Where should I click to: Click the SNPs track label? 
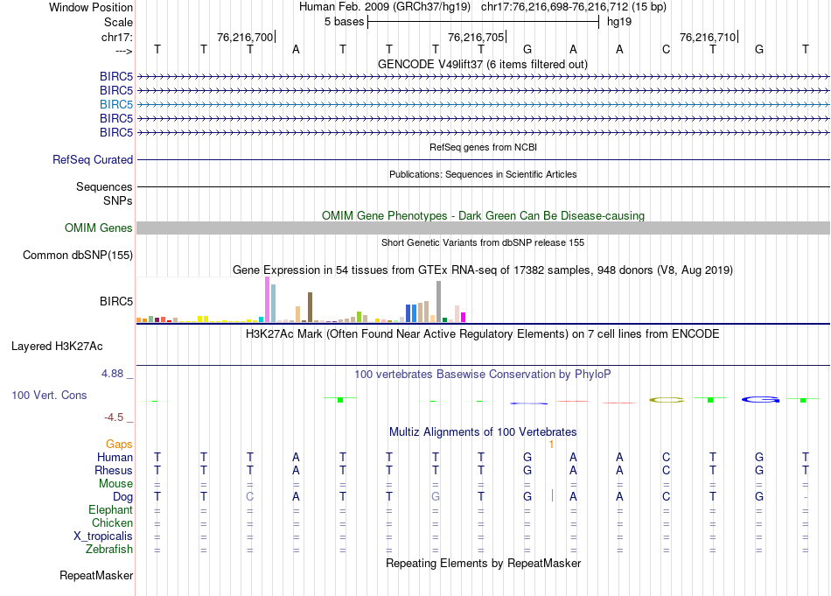click(x=118, y=201)
